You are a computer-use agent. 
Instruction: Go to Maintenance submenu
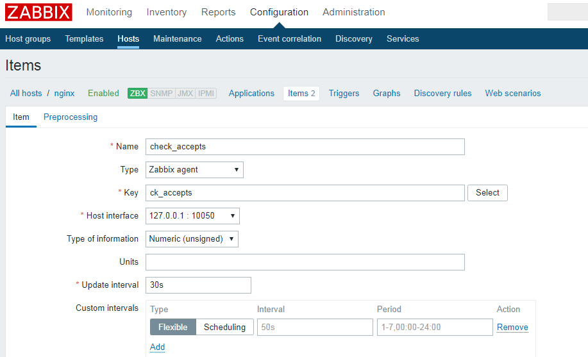pos(178,39)
